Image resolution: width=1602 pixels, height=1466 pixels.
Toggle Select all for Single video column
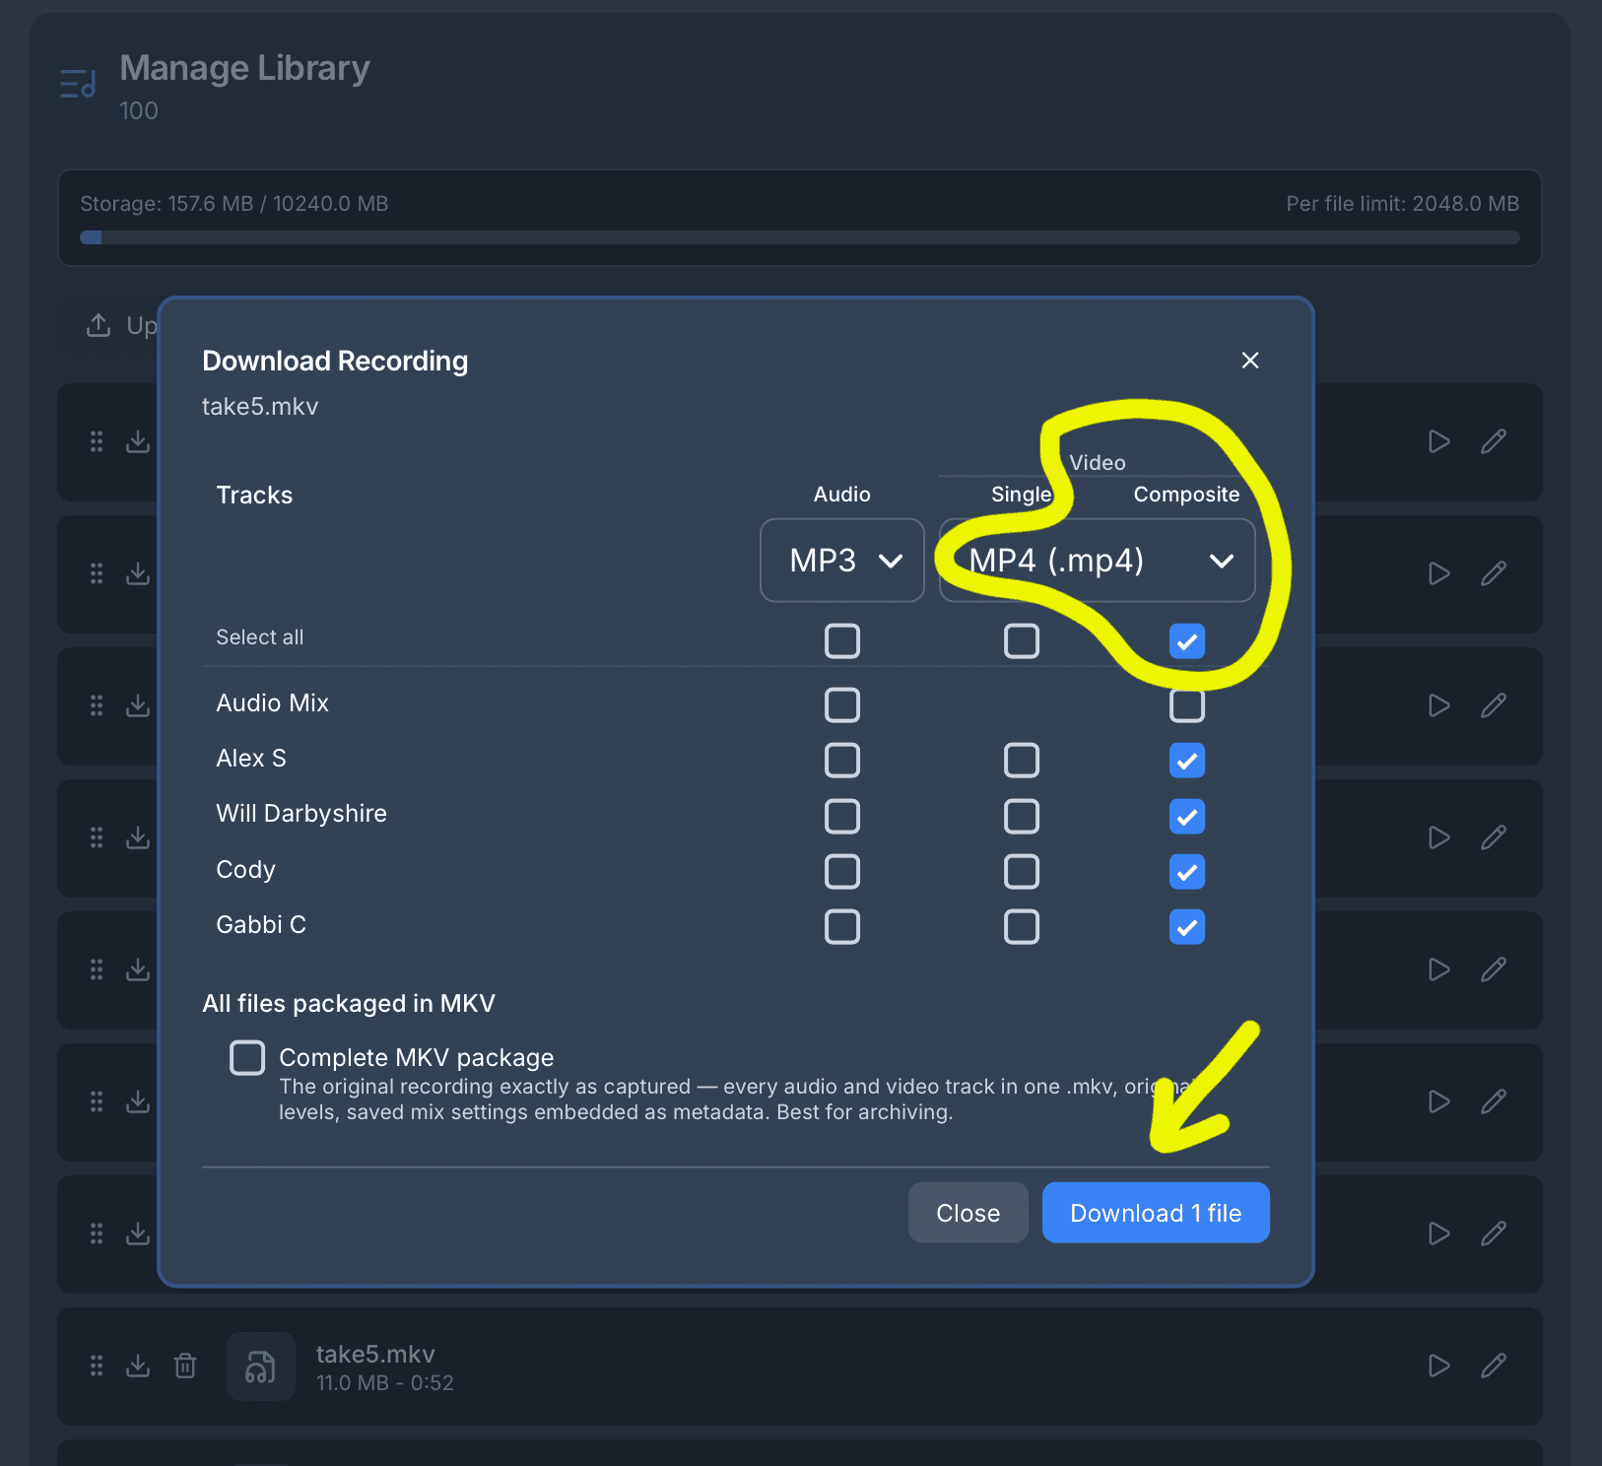click(1022, 641)
